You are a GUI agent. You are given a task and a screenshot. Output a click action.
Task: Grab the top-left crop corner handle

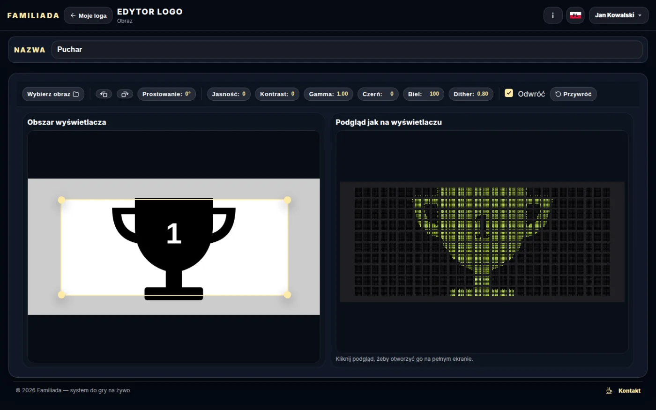61,200
